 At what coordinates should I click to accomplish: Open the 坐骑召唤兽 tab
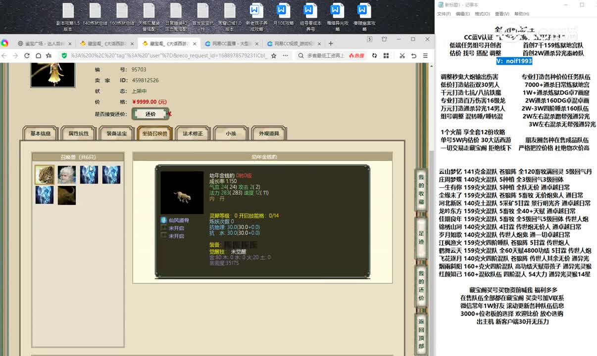click(x=154, y=133)
